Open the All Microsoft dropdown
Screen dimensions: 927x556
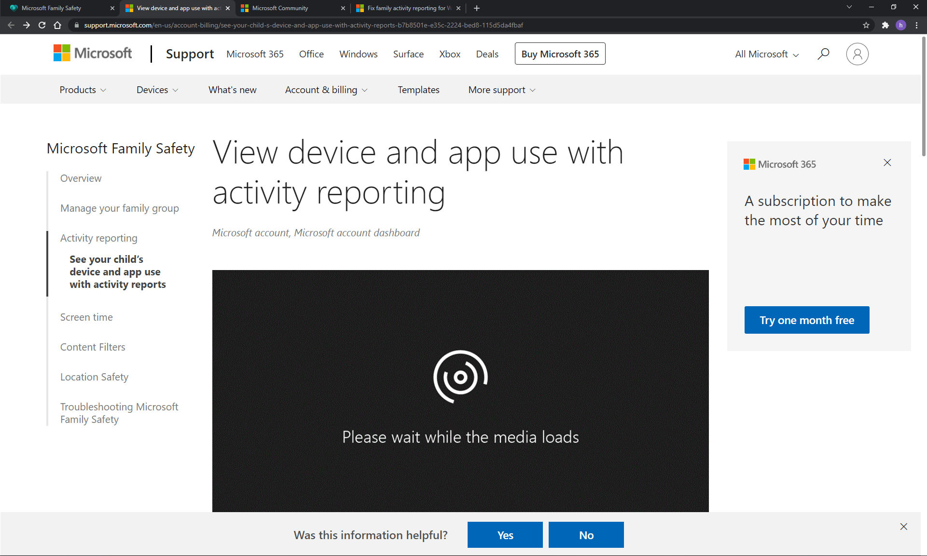pyautogui.click(x=766, y=54)
